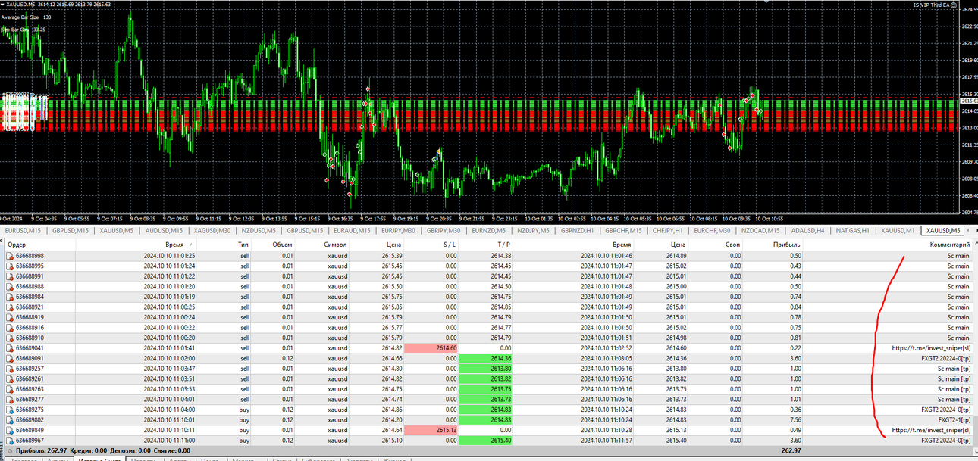Select the CHFJPY,H1 chart tab
The image size is (978, 461).
coord(668,231)
